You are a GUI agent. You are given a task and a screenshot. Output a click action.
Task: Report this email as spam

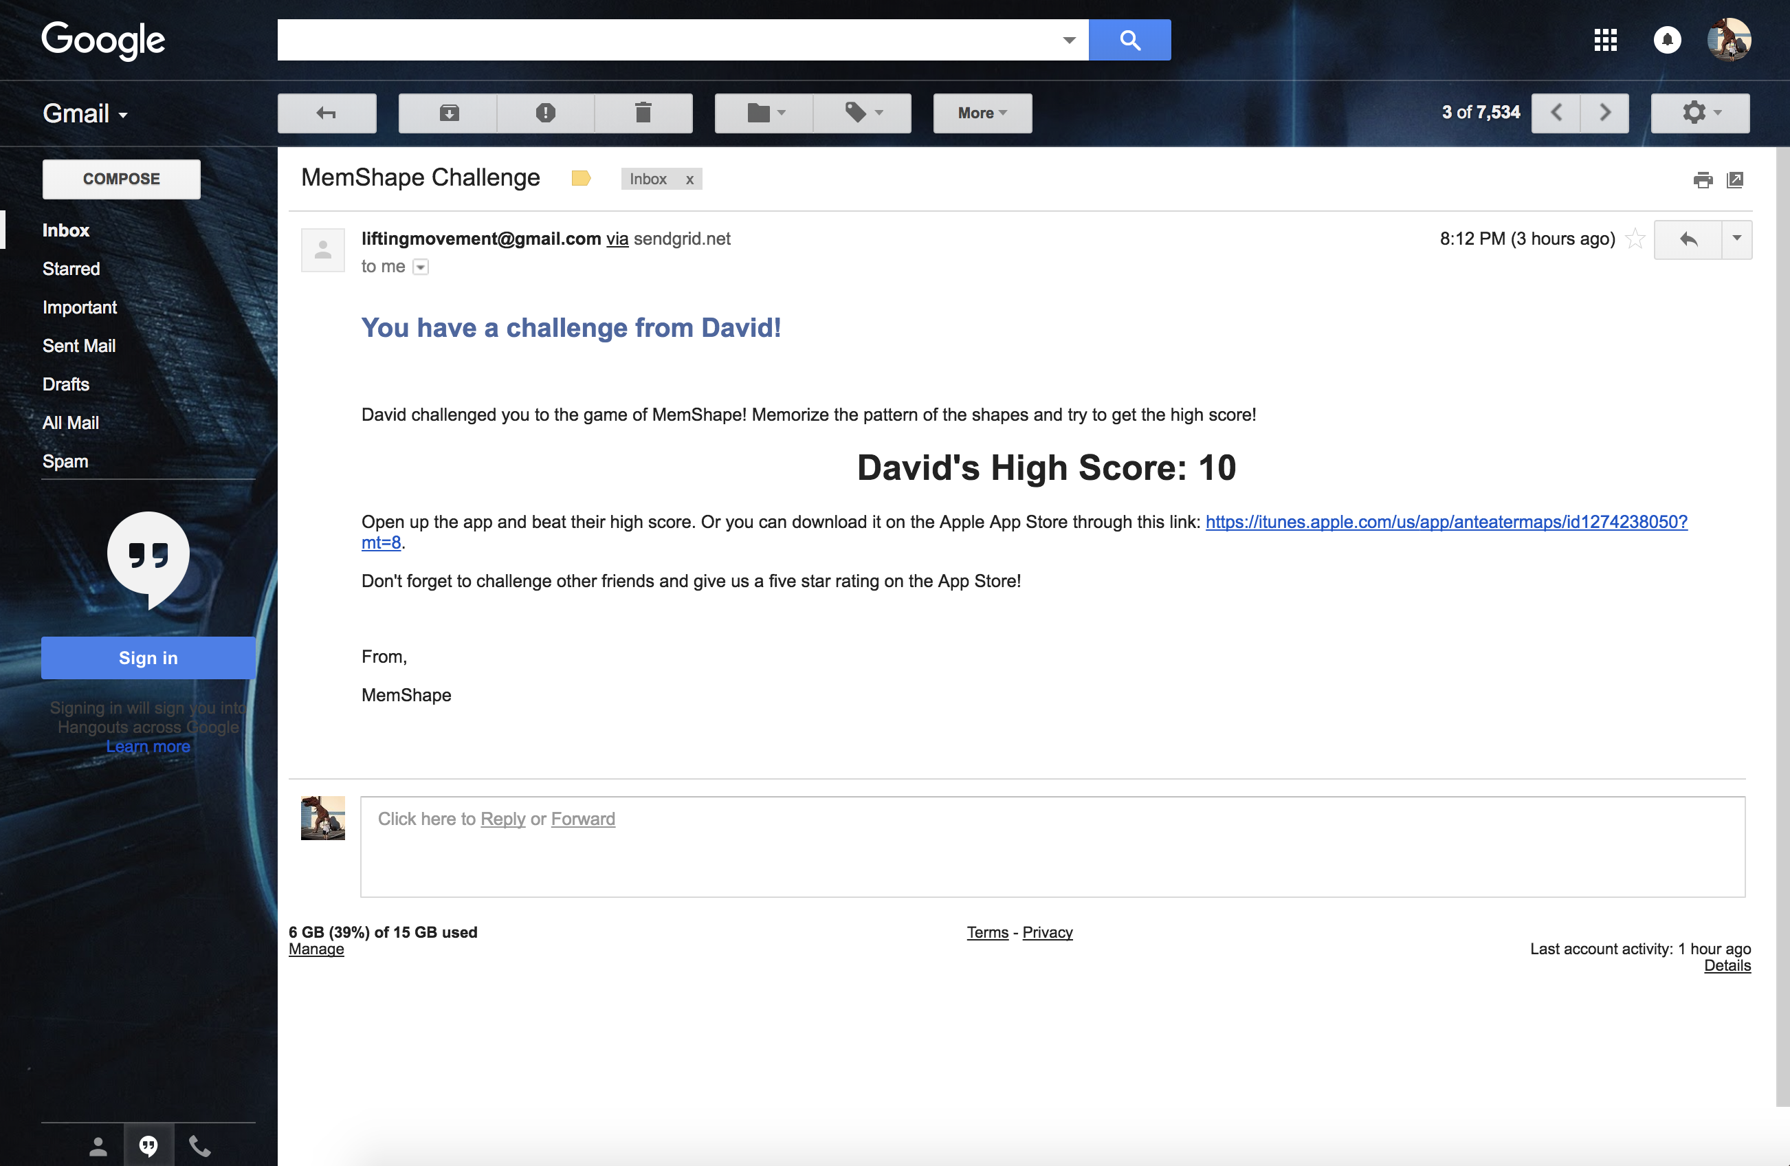point(545,113)
